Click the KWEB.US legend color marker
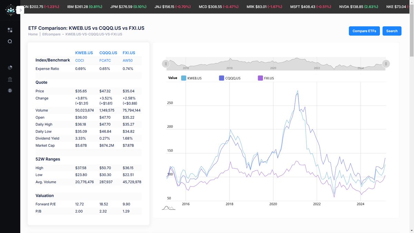Image resolution: width=414 pixels, height=233 pixels. coord(184,78)
